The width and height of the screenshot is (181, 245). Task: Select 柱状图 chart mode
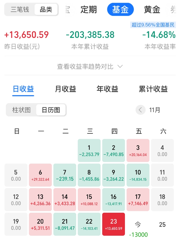pyautogui.click(x=21, y=110)
